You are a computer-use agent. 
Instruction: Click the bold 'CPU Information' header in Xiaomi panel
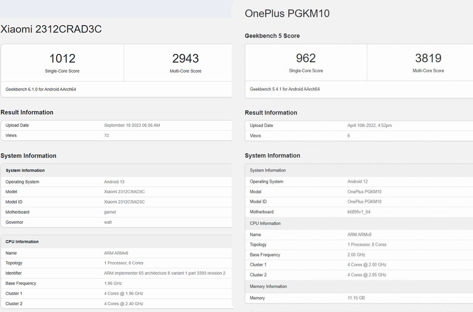pos(22,242)
